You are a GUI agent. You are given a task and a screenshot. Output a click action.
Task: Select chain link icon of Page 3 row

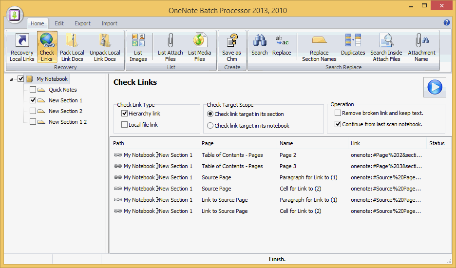(118, 166)
